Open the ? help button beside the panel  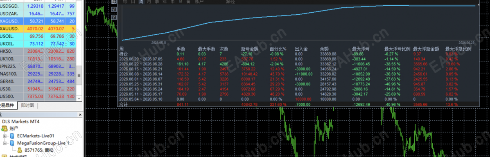pos(114,17)
